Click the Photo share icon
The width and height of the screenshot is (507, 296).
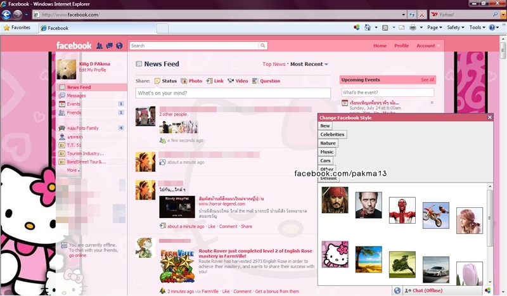pos(184,81)
